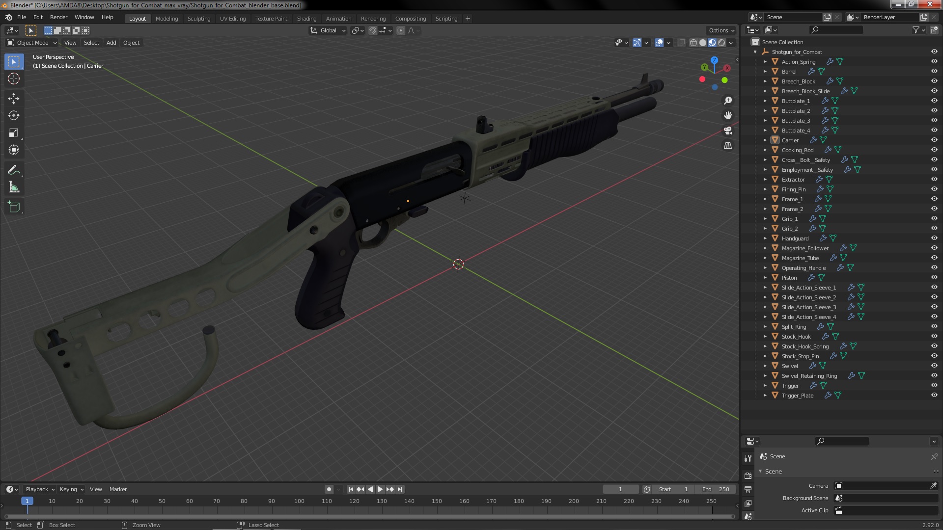The height and width of the screenshot is (530, 943).
Task: Jump to the timeline end frame
Action: tap(400, 489)
